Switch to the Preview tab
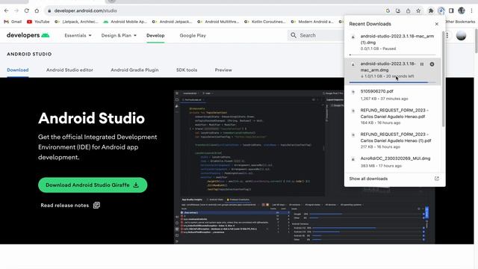 point(223,69)
